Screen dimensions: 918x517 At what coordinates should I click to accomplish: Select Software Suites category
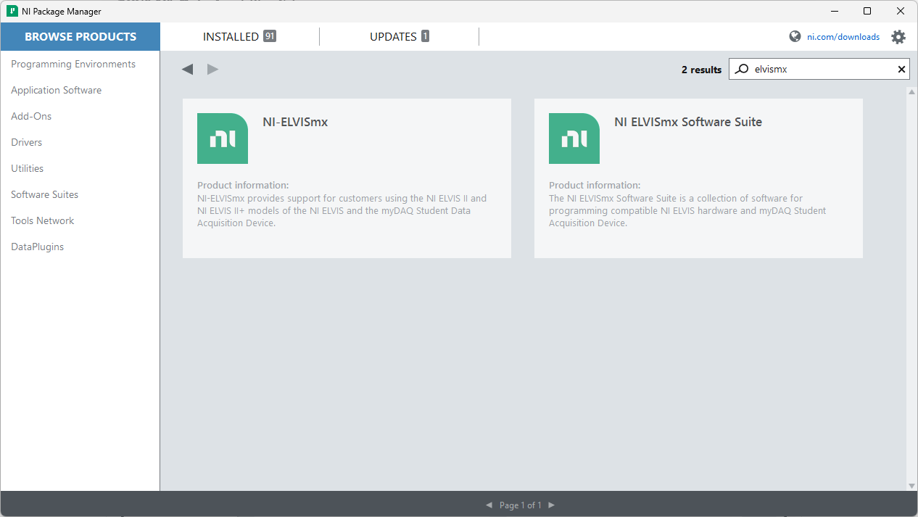[x=44, y=194]
